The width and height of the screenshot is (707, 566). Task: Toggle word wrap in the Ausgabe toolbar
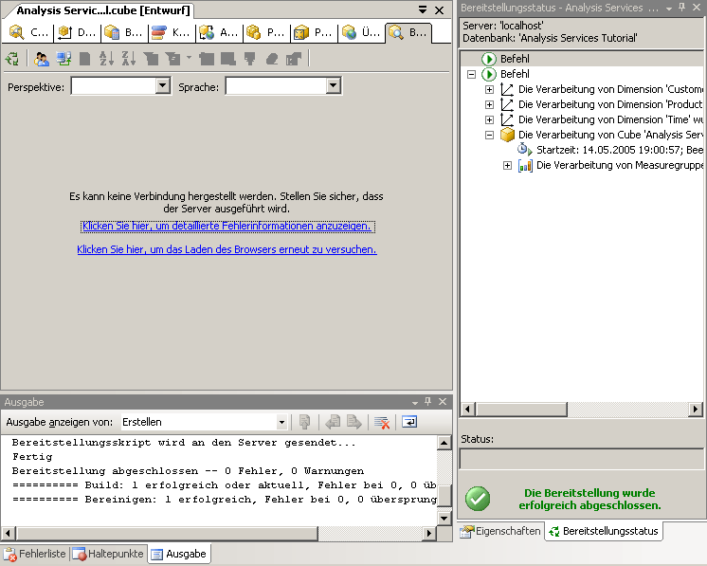(409, 422)
